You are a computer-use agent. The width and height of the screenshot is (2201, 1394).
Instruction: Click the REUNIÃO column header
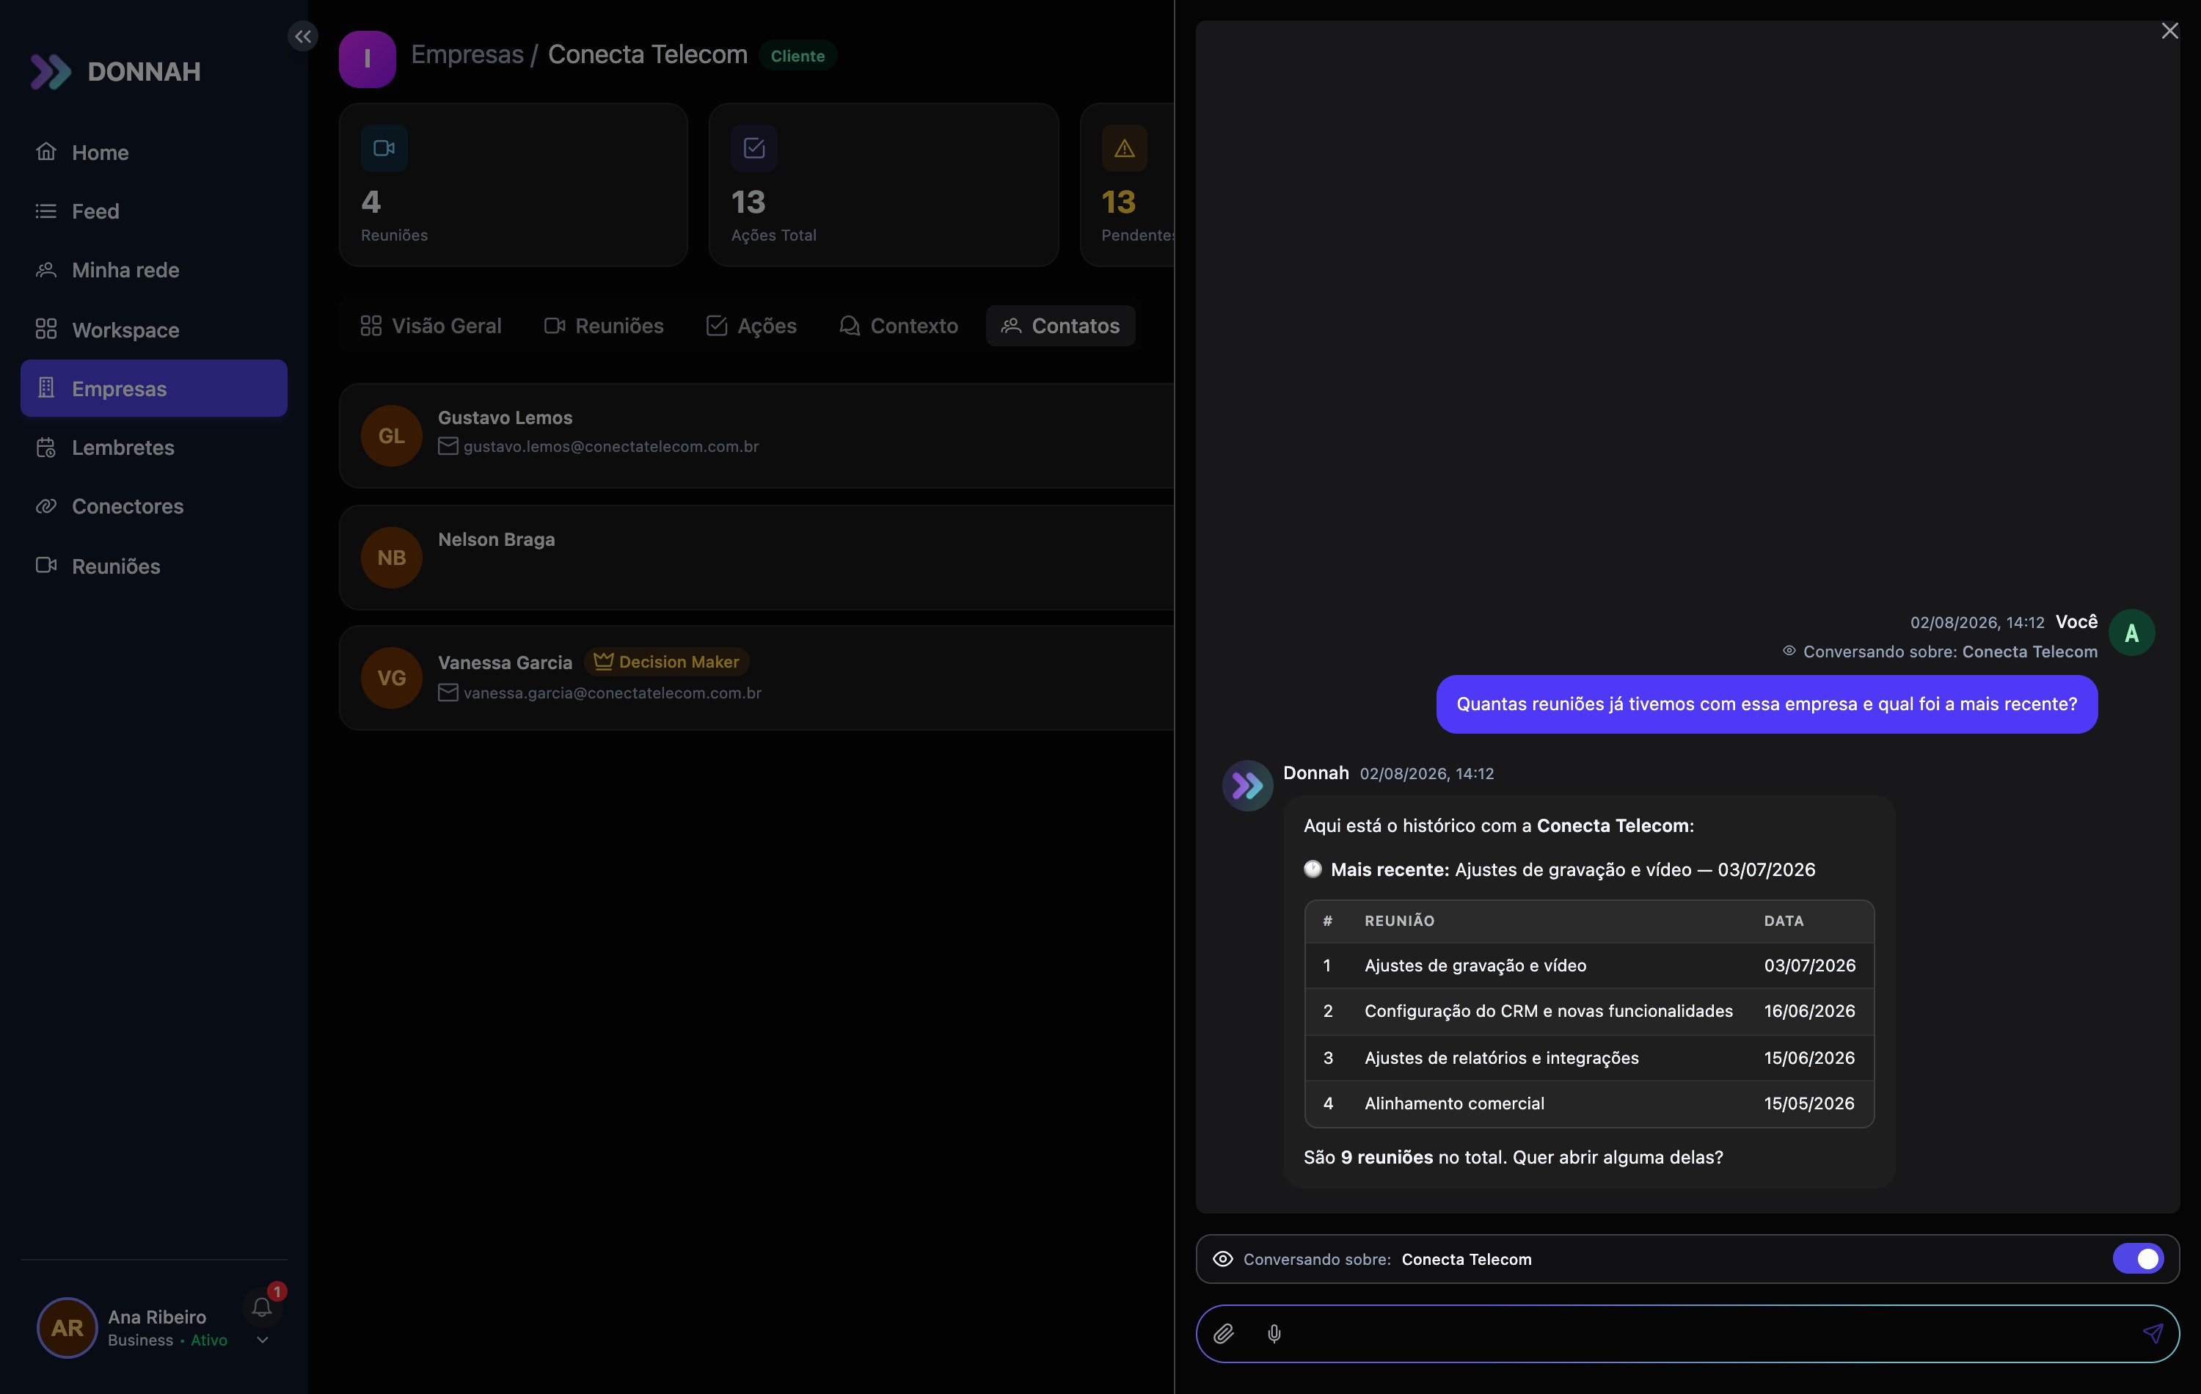point(1399,922)
